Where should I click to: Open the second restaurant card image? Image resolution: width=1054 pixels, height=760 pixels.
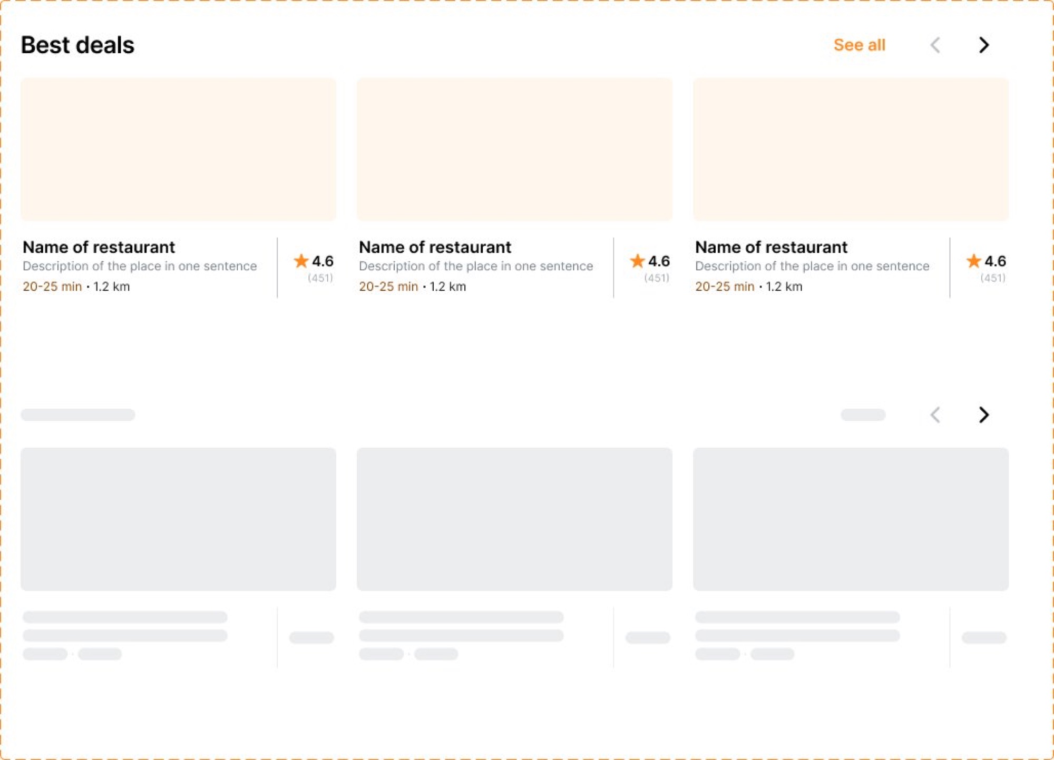tap(514, 150)
